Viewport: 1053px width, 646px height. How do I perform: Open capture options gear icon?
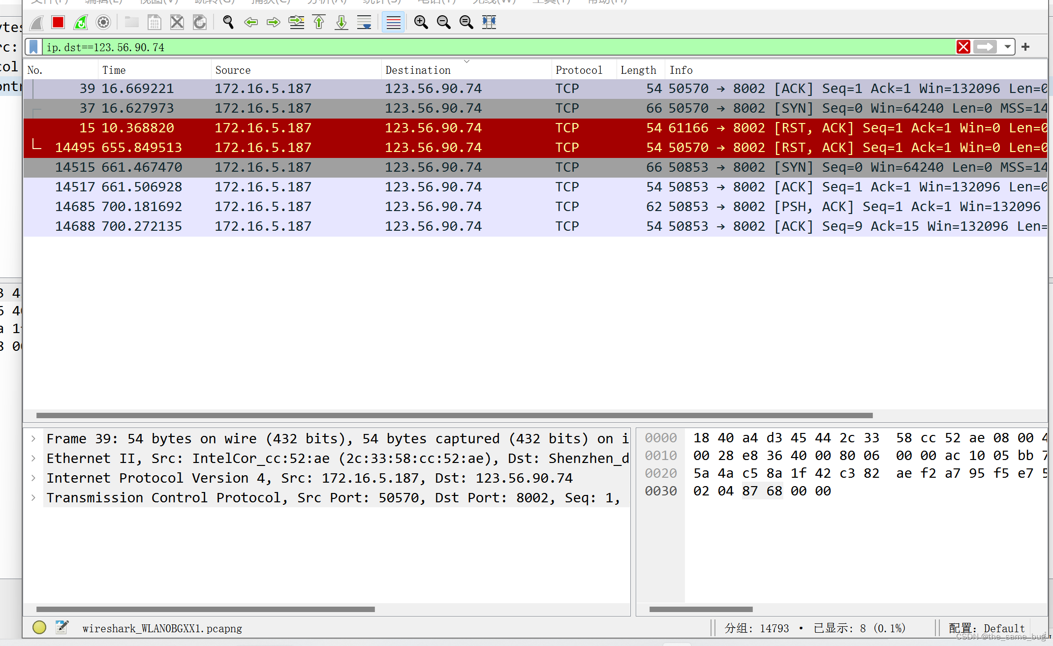(x=103, y=22)
